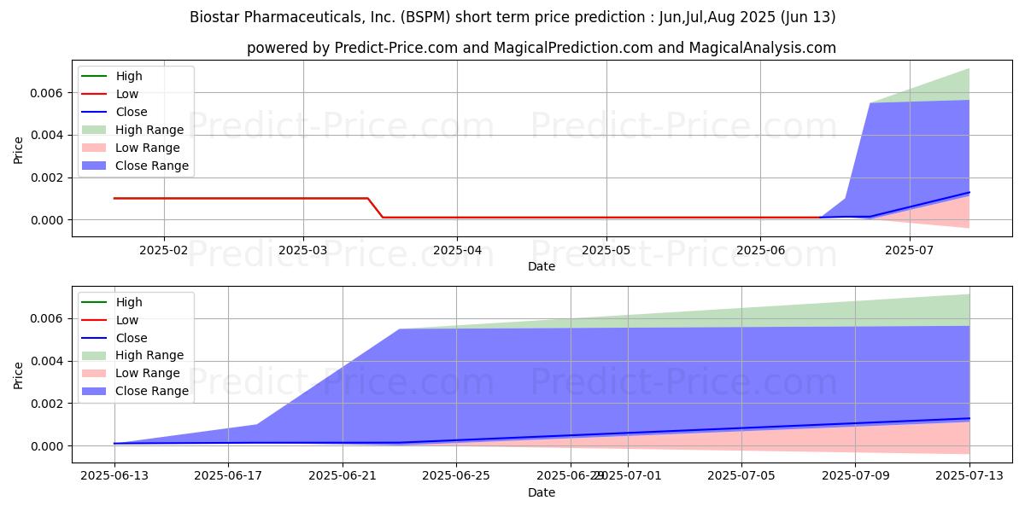Click the 2025-07-05 date tick on bottom chart
This screenshot has width=1025, height=512.
[741, 477]
